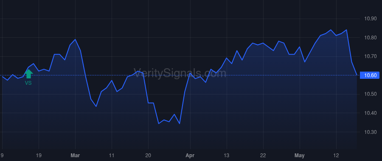
Task: Click the Mar date axis label
Action: (x=75, y=155)
